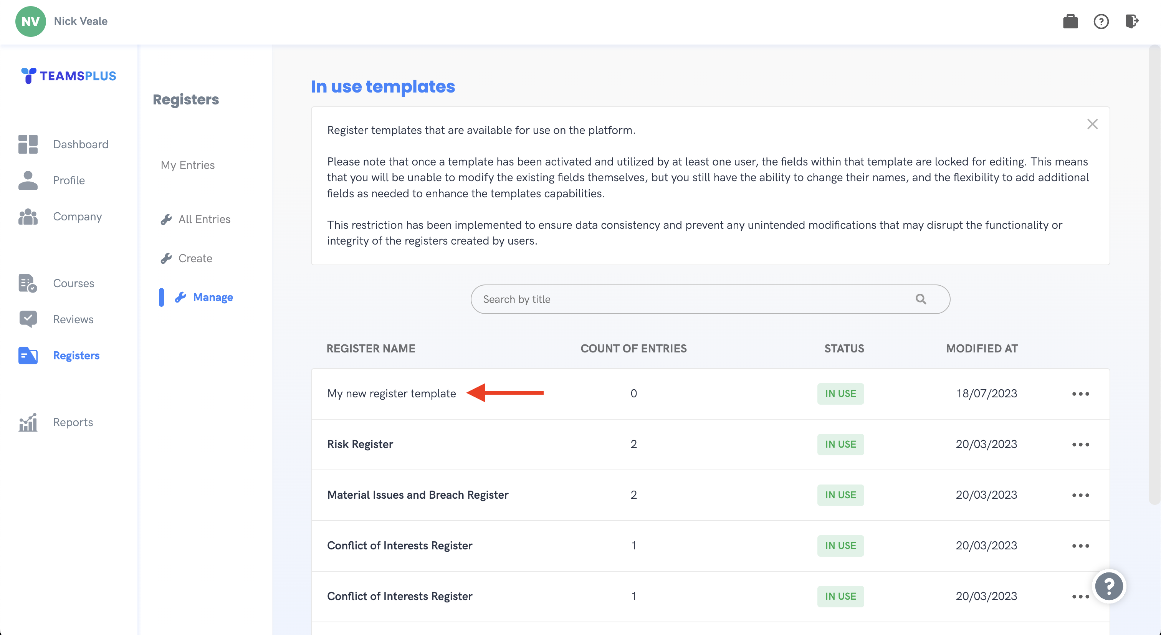Click the briefcase icon in top bar
Viewport: 1161px width, 635px height.
pyautogui.click(x=1070, y=21)
